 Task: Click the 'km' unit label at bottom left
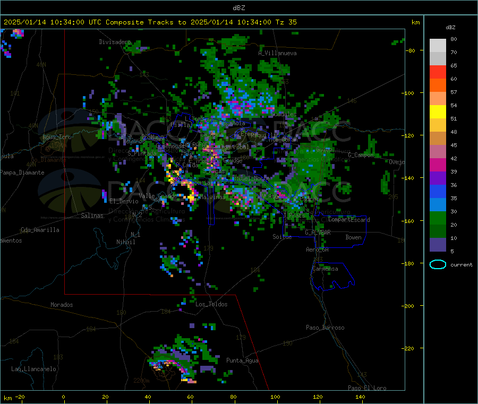pos(7,398)
